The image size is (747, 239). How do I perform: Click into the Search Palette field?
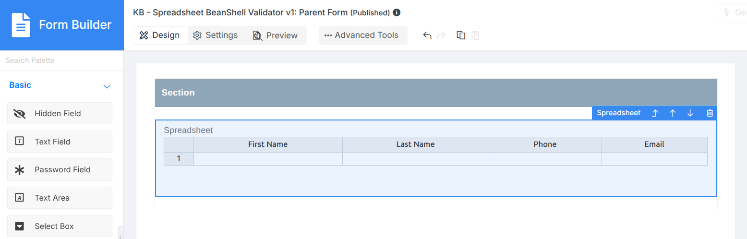point(61,60)
